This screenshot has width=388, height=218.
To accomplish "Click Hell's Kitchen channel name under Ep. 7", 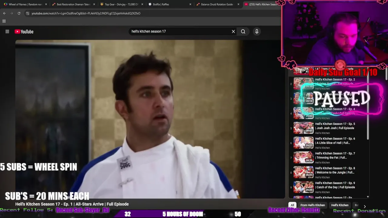I will click(x=323, y=163).
